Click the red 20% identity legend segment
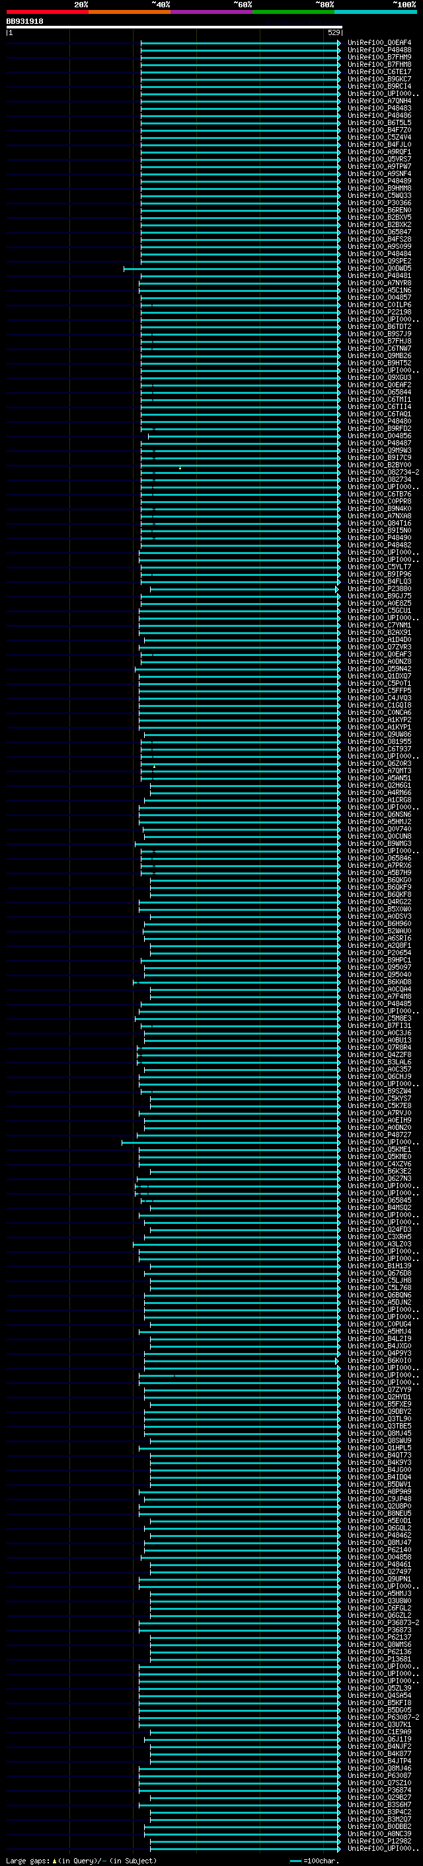This screenshot has height=1866, width=423. (47, 12)
